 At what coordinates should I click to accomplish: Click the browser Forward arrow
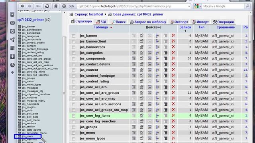pyautogui.click(x=29, y=6)
